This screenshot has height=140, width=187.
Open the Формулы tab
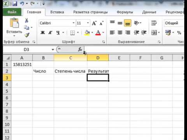point(125,12)
